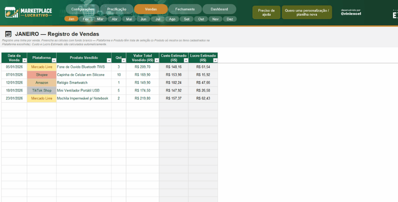Select Capinha de Celular em Silicone cell
398x202 pixels.
click(x=84, y=75)
